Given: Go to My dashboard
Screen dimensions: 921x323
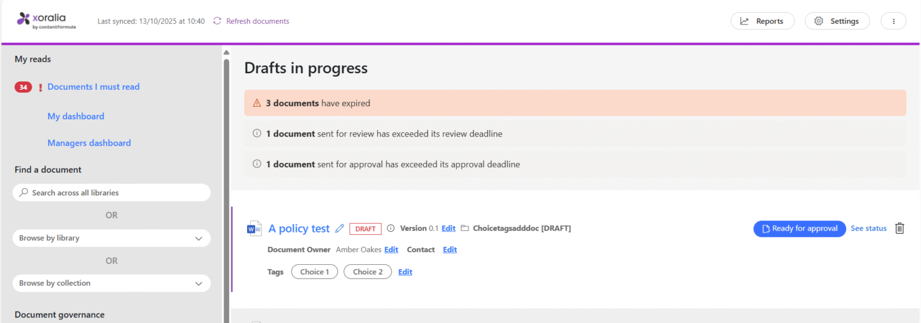Looking at the screenshot, I should [76, 116].
